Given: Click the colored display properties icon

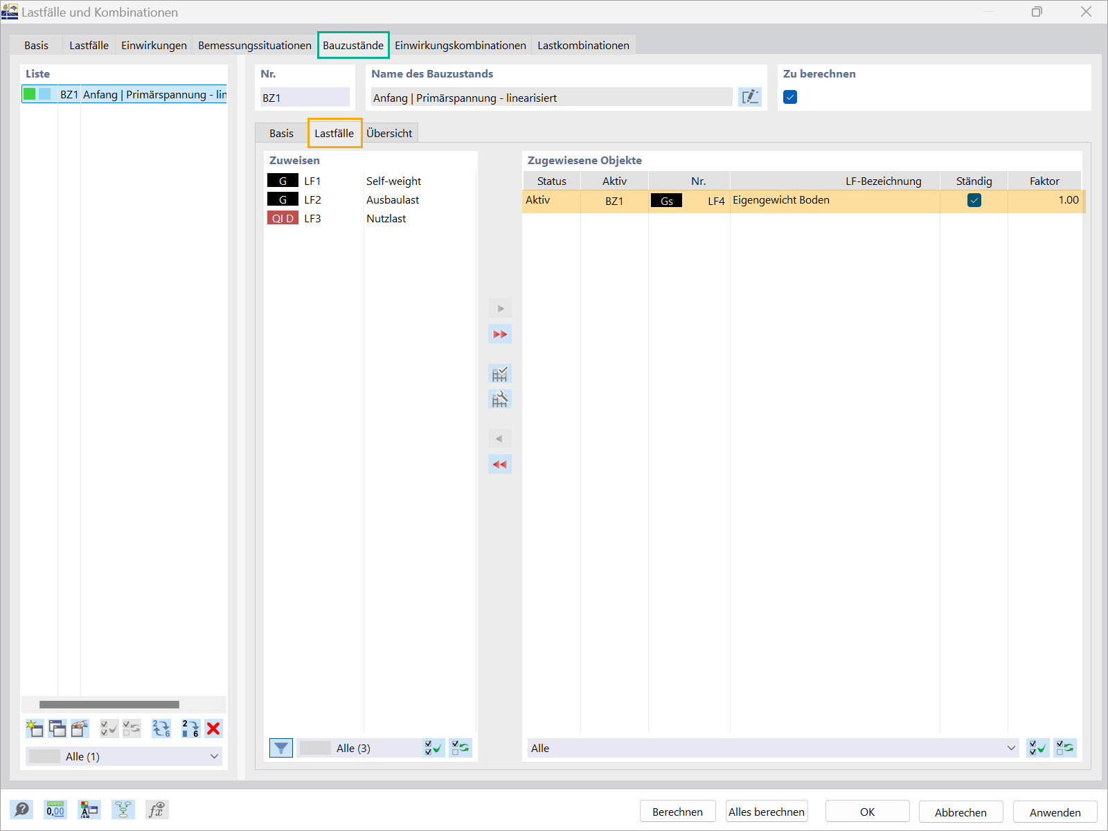Looking at the screenshot, I should click(x=89, y=810).
